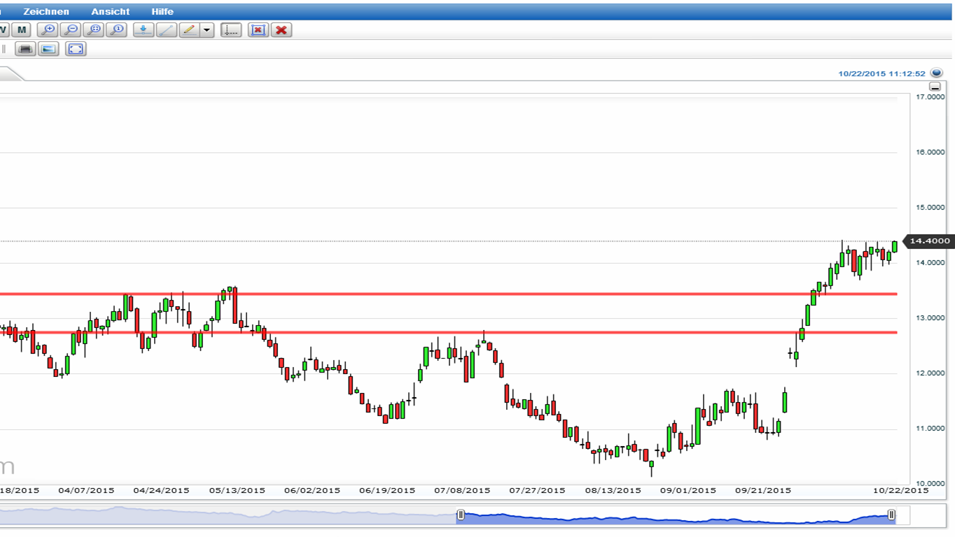Click the 13.0000 price axis label

[930, 318]
